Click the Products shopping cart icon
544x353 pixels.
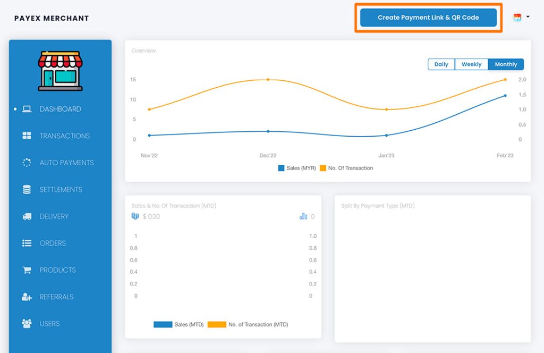tap(27, 270)
